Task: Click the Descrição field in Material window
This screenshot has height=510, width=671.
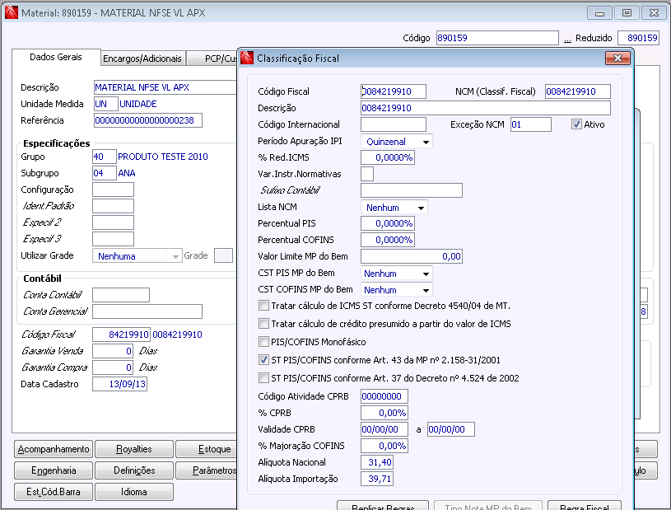Action: [x=165, y=87]
